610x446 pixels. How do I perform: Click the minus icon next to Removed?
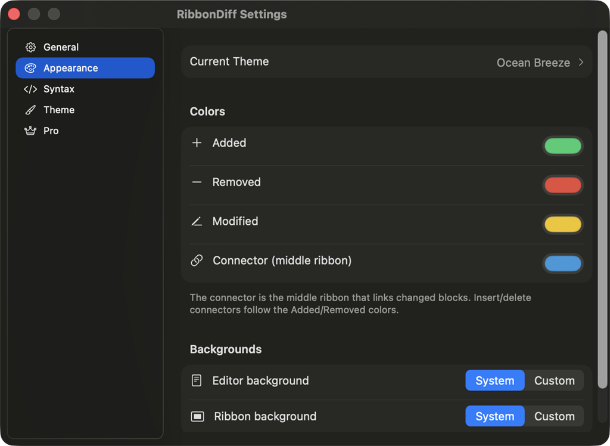pos(197,182)
